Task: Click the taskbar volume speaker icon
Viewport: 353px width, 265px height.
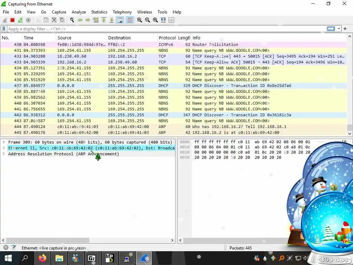Action: (305, 258)
